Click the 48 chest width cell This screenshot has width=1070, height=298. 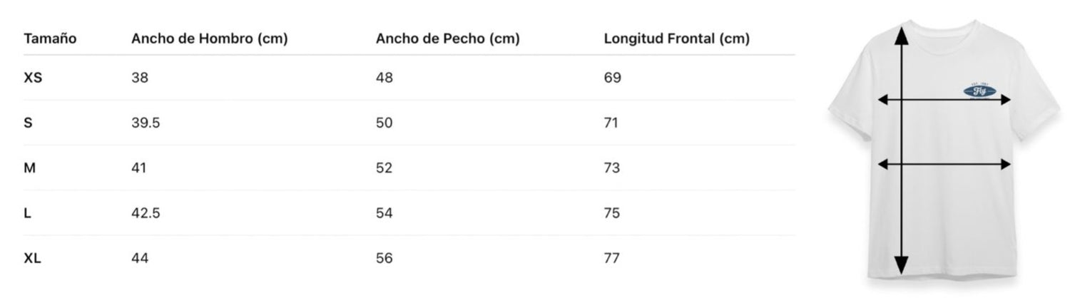click(x=384, y=78)
